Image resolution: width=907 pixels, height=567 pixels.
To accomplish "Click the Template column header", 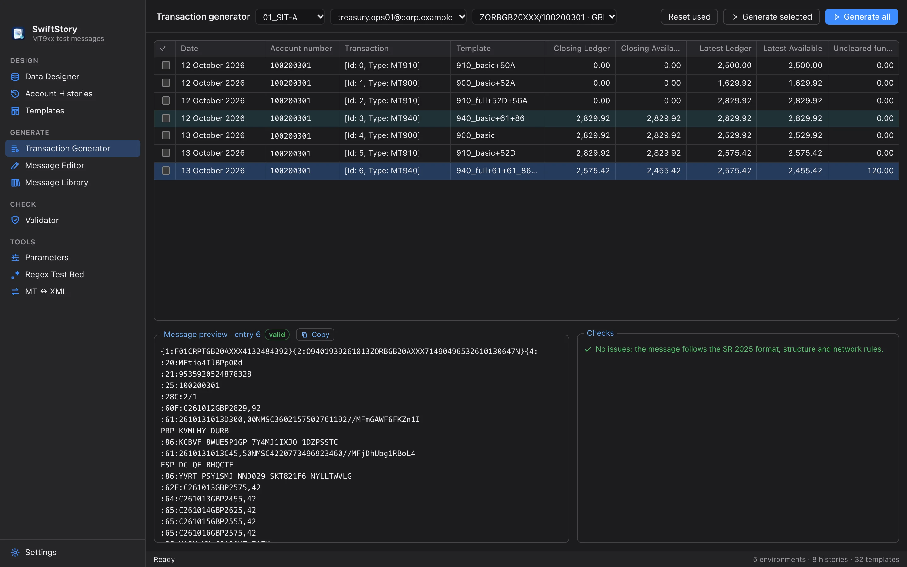I will point(497,49).
